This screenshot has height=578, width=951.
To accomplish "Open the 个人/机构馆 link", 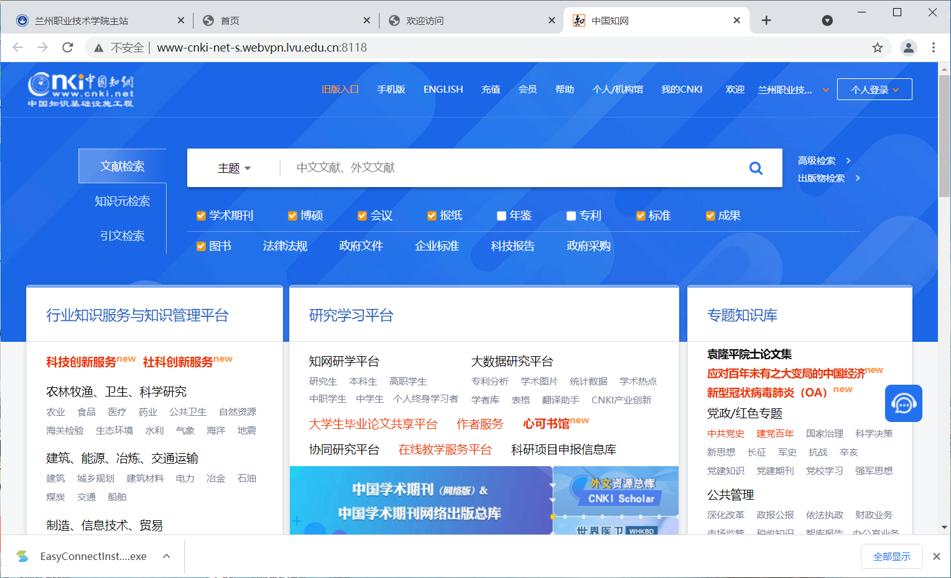I will tap(618, 89).
